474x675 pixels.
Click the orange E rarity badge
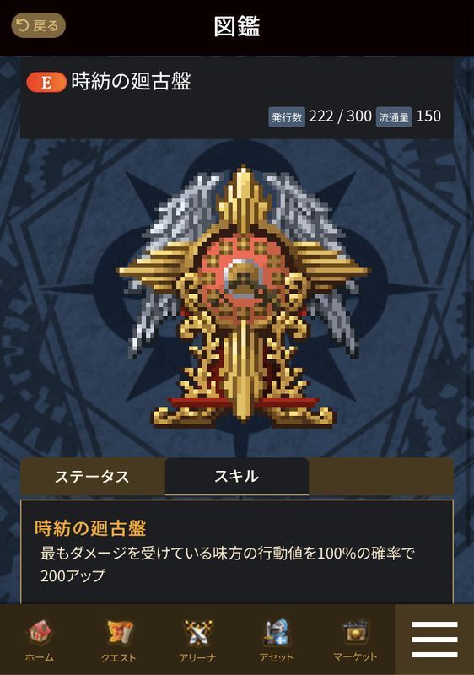46,82
